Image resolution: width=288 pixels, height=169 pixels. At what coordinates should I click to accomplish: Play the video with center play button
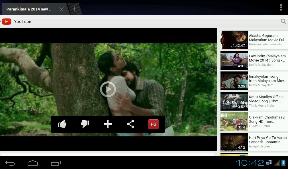(x=108, y=89)
